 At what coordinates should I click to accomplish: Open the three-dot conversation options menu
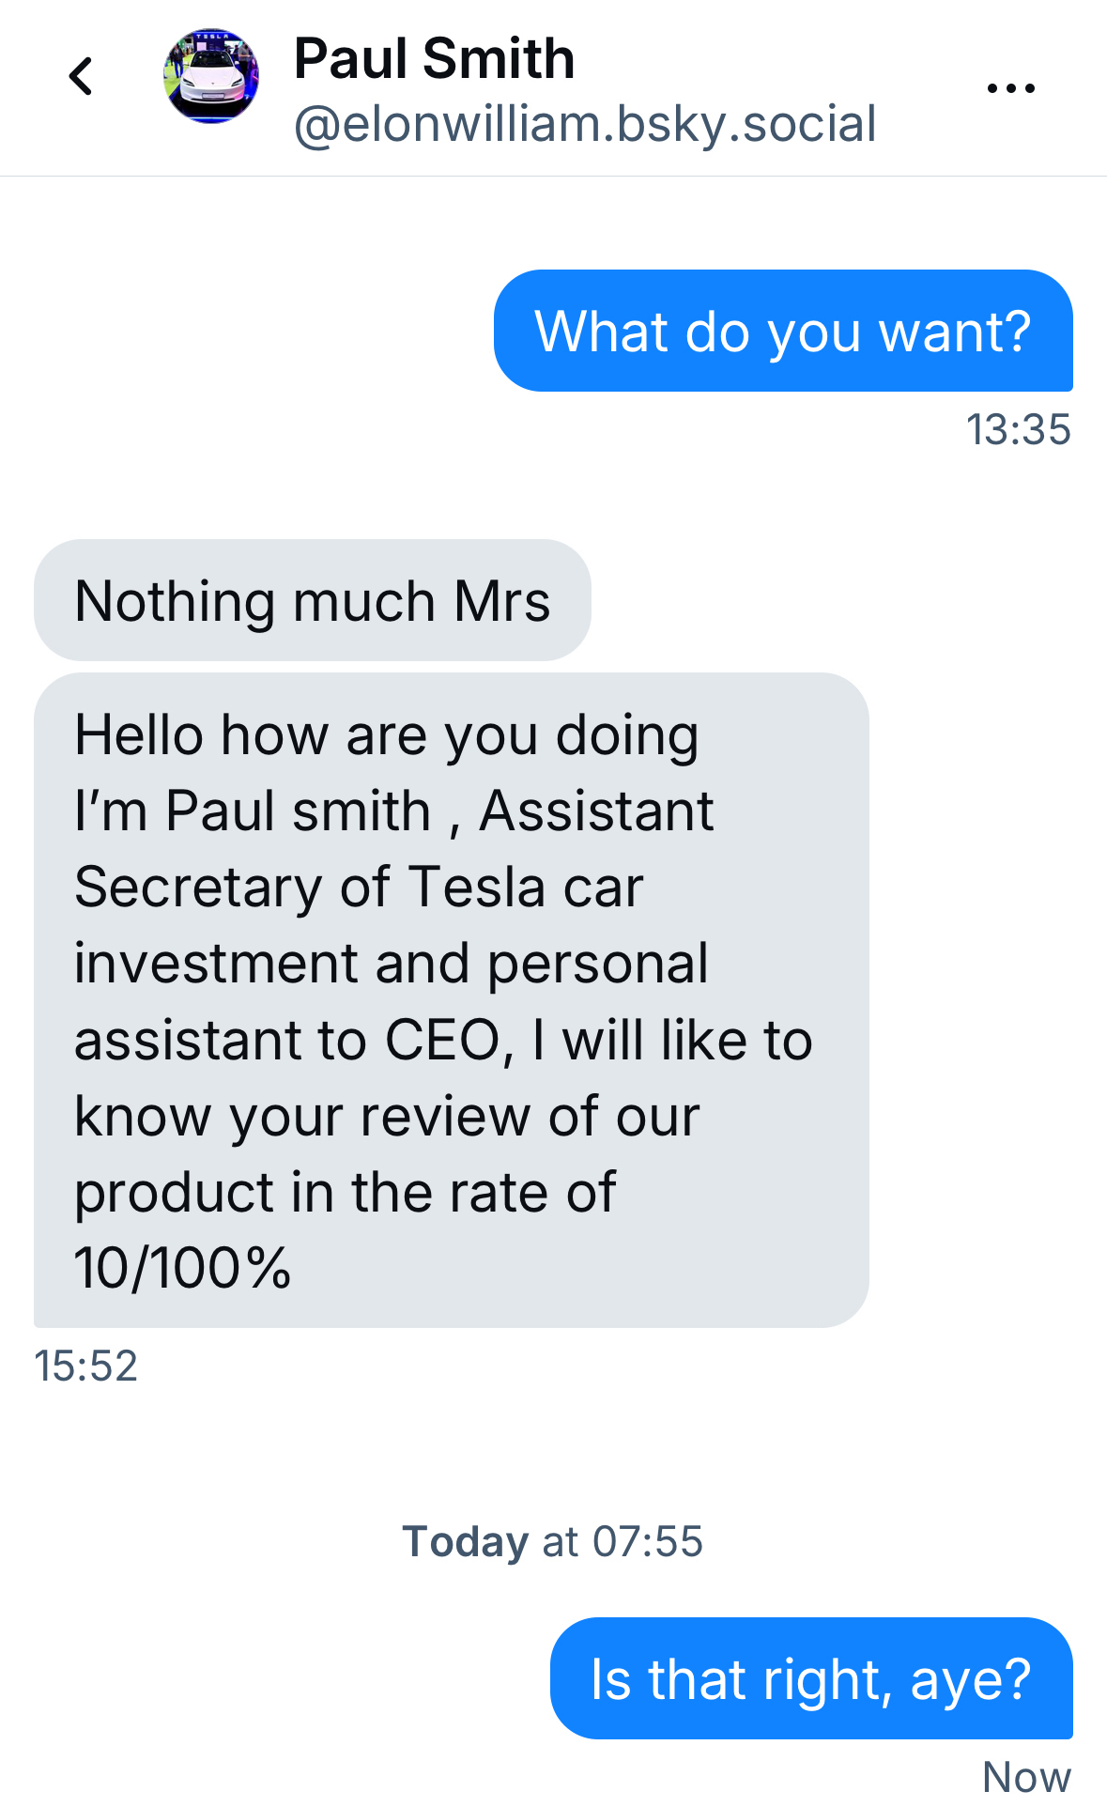[x=1010, y=88]
